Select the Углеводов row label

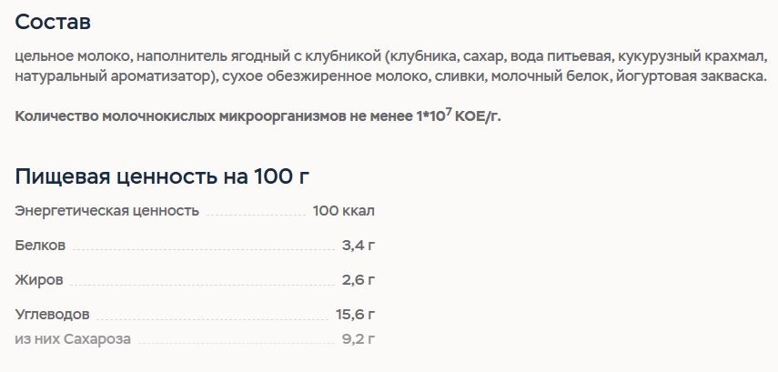pyautogui.click(x=52, y=315)
